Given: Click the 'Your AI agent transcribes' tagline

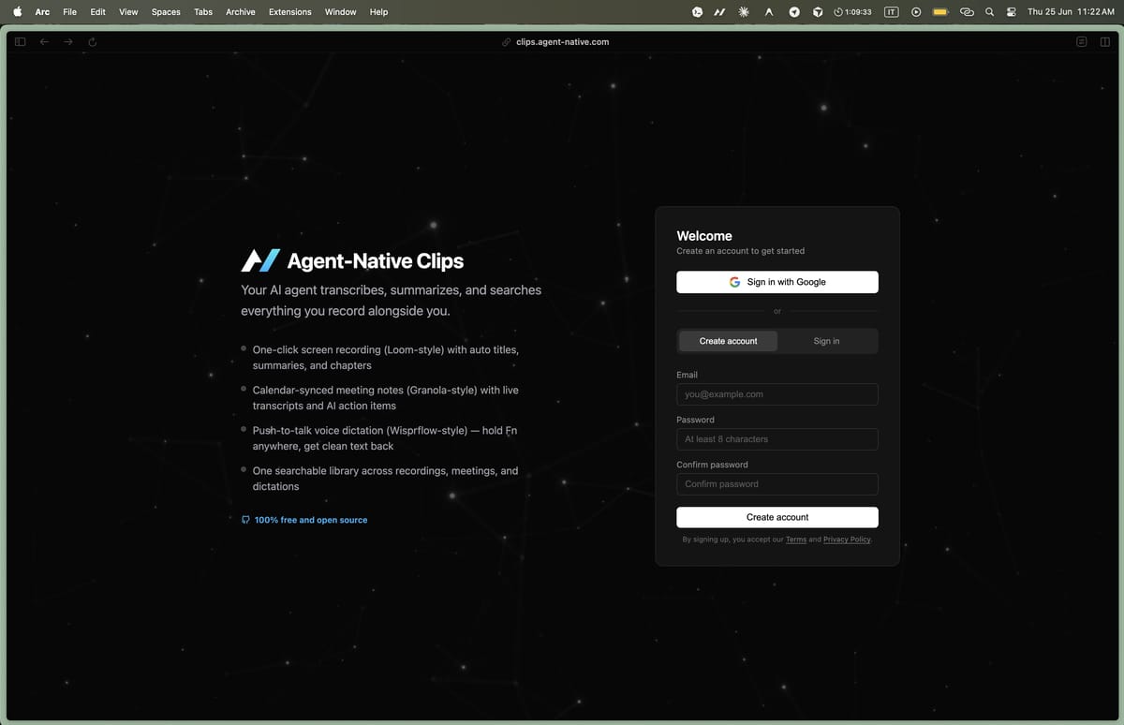Looking at the screenshot, I should [391, 300].
